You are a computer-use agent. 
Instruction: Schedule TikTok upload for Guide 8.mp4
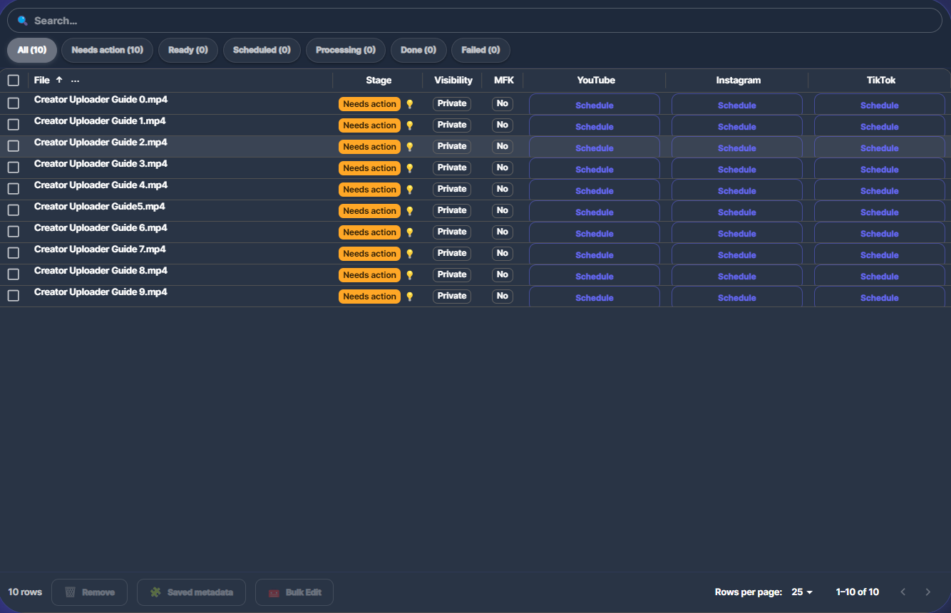click(x=879, y=276)
